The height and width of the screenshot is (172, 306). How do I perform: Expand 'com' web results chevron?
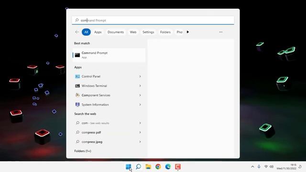pos(140,123)
